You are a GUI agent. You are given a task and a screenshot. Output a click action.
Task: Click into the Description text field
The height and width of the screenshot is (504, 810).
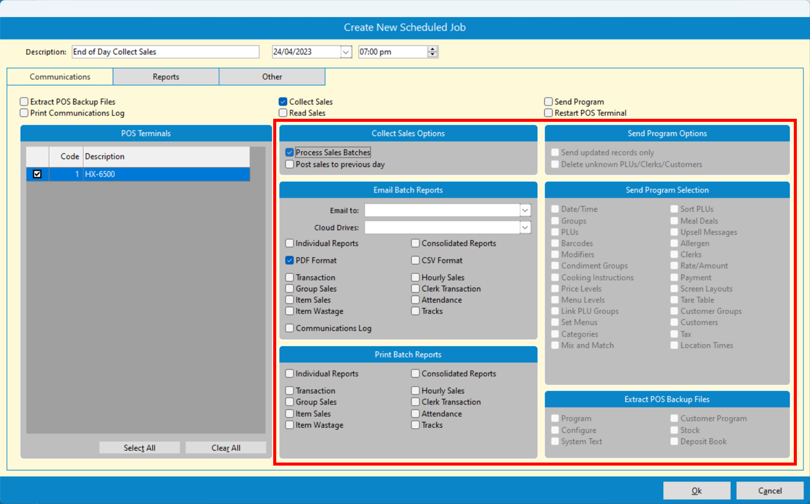tap(165, 52)
